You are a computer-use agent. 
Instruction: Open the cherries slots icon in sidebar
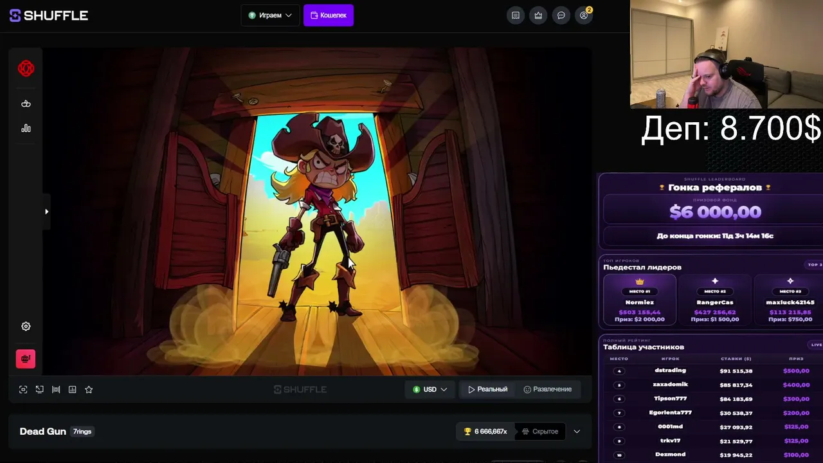[x=26, y=104]
